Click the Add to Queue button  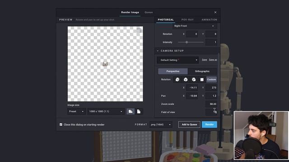(x=189, y=125)
